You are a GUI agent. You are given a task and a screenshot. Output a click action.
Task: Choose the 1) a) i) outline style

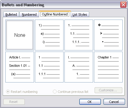point(49,35)
